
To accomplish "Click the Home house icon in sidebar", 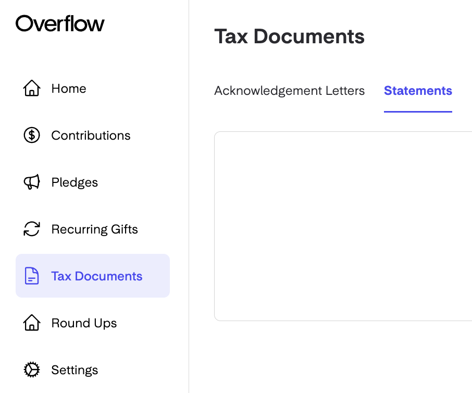I will tap(32, 88).
